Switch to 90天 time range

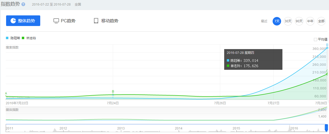point(299,21)
